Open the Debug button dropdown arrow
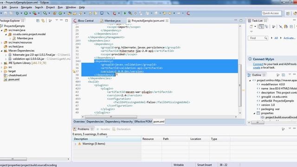This screenshot has width=297, height=167. (x=21, y=13)
